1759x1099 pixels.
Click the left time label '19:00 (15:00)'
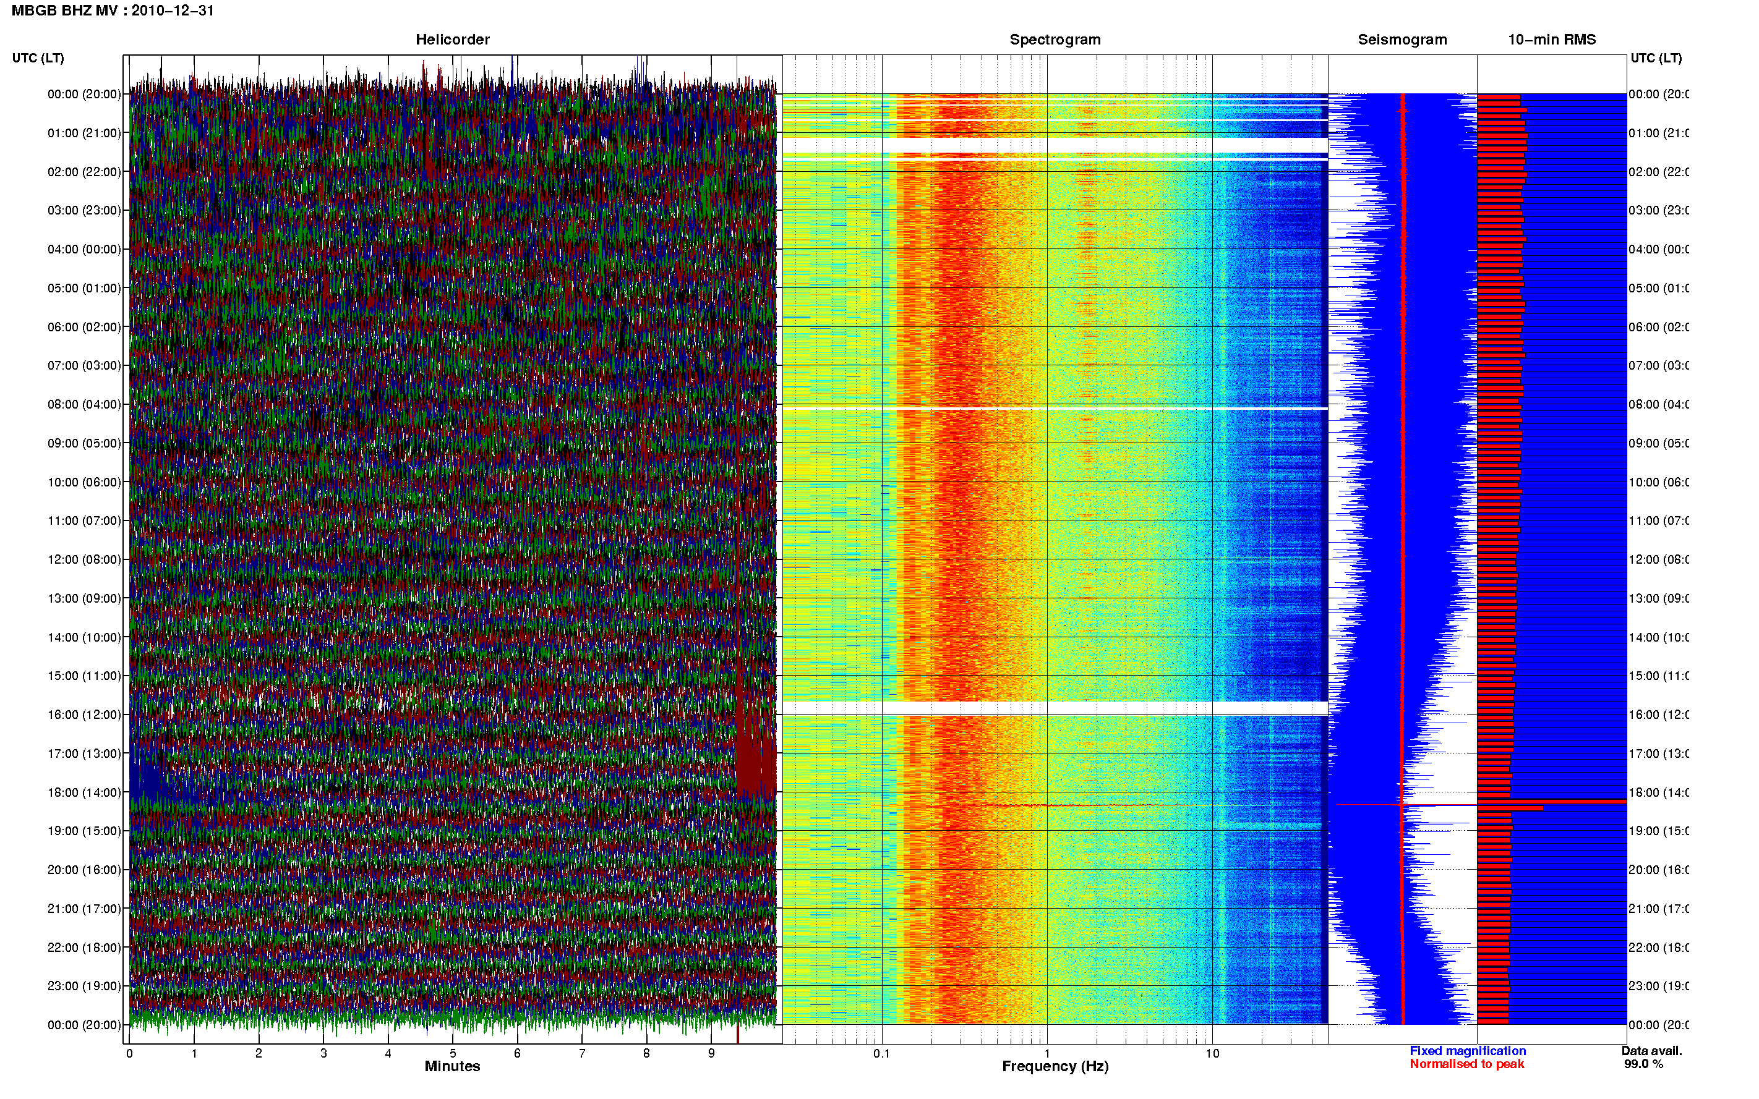[84, 831]
